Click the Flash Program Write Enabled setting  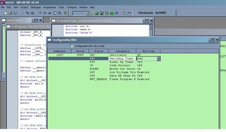(x=143, y=79)
